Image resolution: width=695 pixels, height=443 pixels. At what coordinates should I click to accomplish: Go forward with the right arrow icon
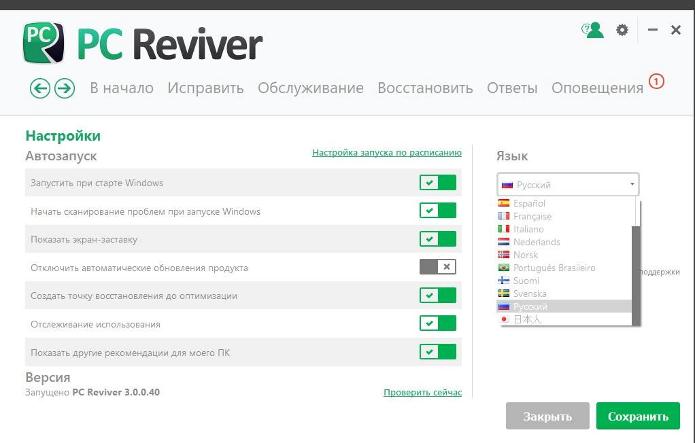tap(65, 88)
